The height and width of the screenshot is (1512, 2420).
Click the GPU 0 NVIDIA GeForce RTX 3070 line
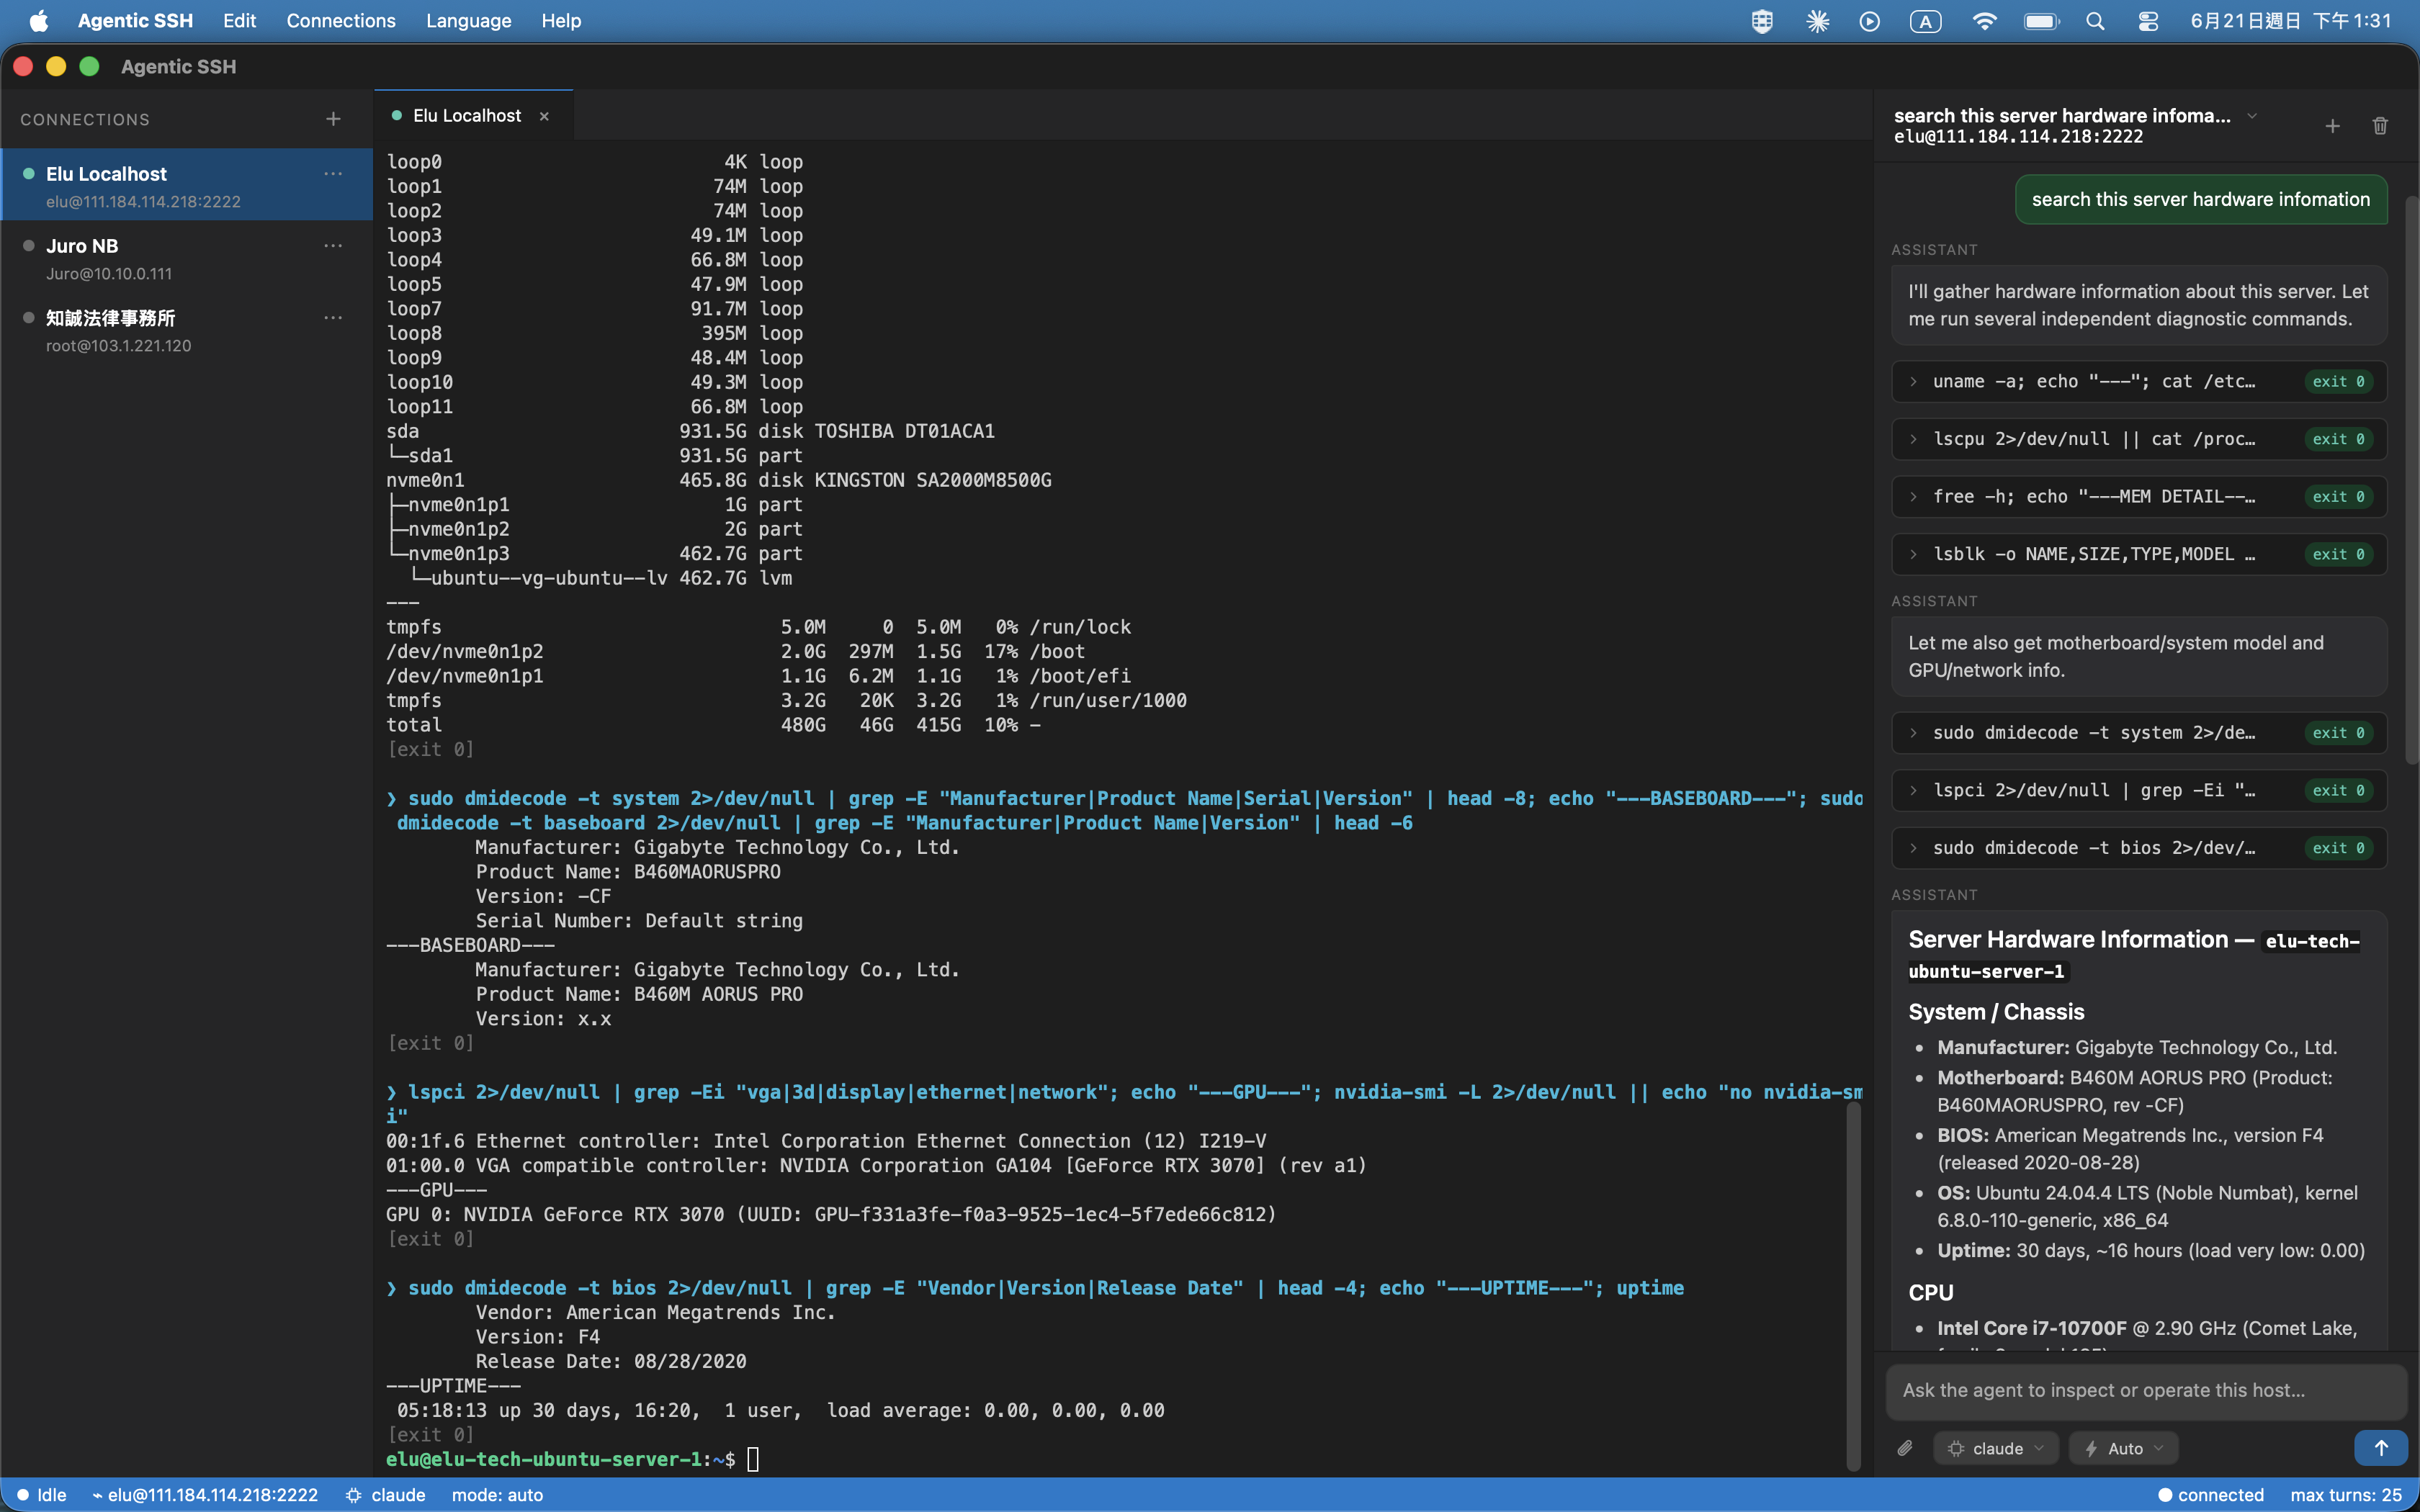pyautogui.click(x=831, y=1214)
